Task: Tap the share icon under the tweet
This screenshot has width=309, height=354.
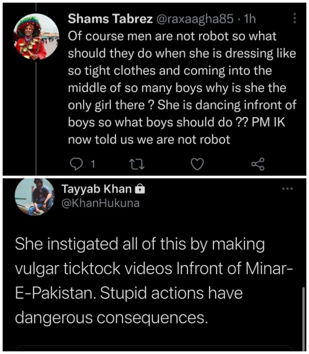Action: pos(257,165)
